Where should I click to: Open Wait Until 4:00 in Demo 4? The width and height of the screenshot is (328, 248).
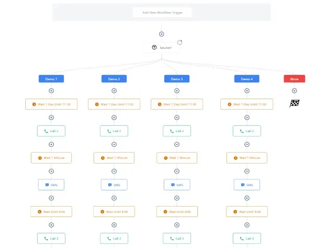(x=247, y=211)
